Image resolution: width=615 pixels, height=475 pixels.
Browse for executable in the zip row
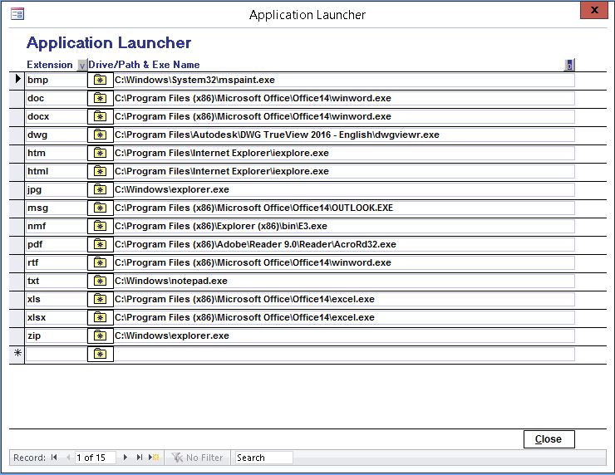pos(100,336)
